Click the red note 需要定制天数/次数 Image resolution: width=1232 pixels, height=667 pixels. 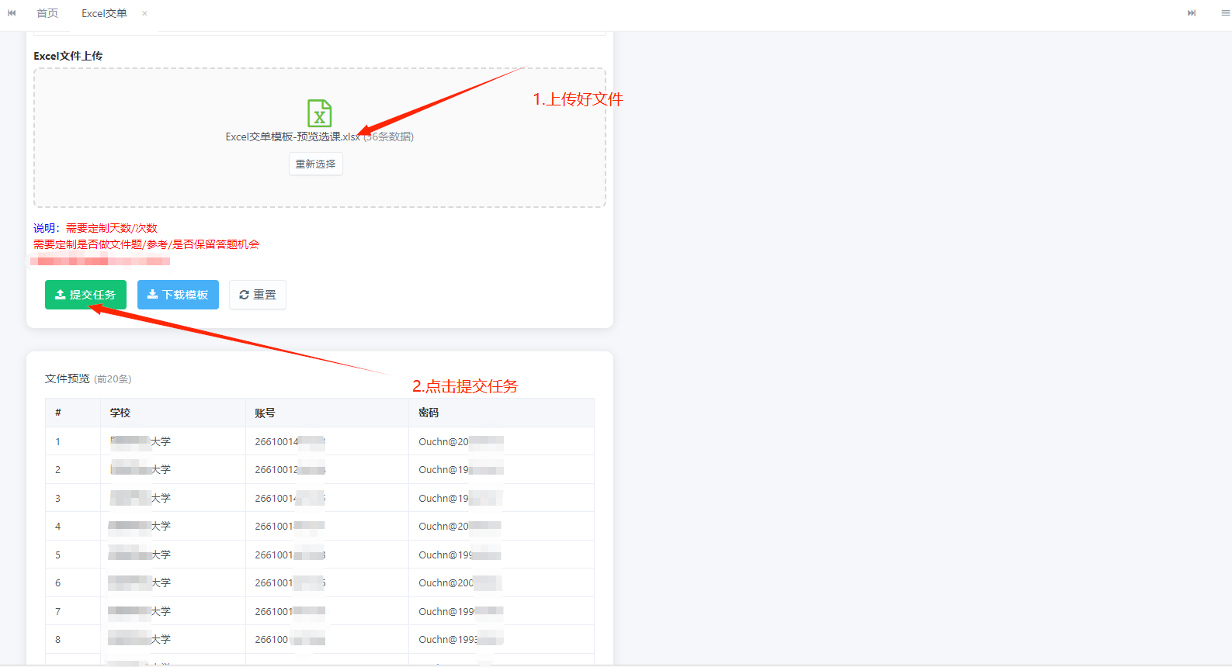(x=112, y=228)
